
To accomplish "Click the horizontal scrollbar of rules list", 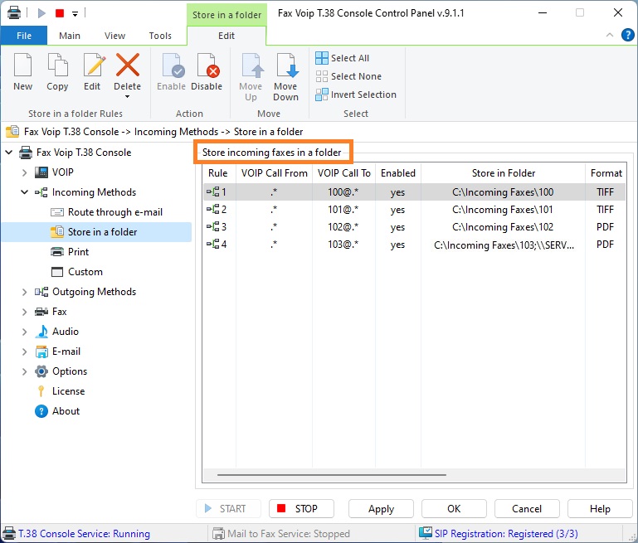I will point(332,475).
